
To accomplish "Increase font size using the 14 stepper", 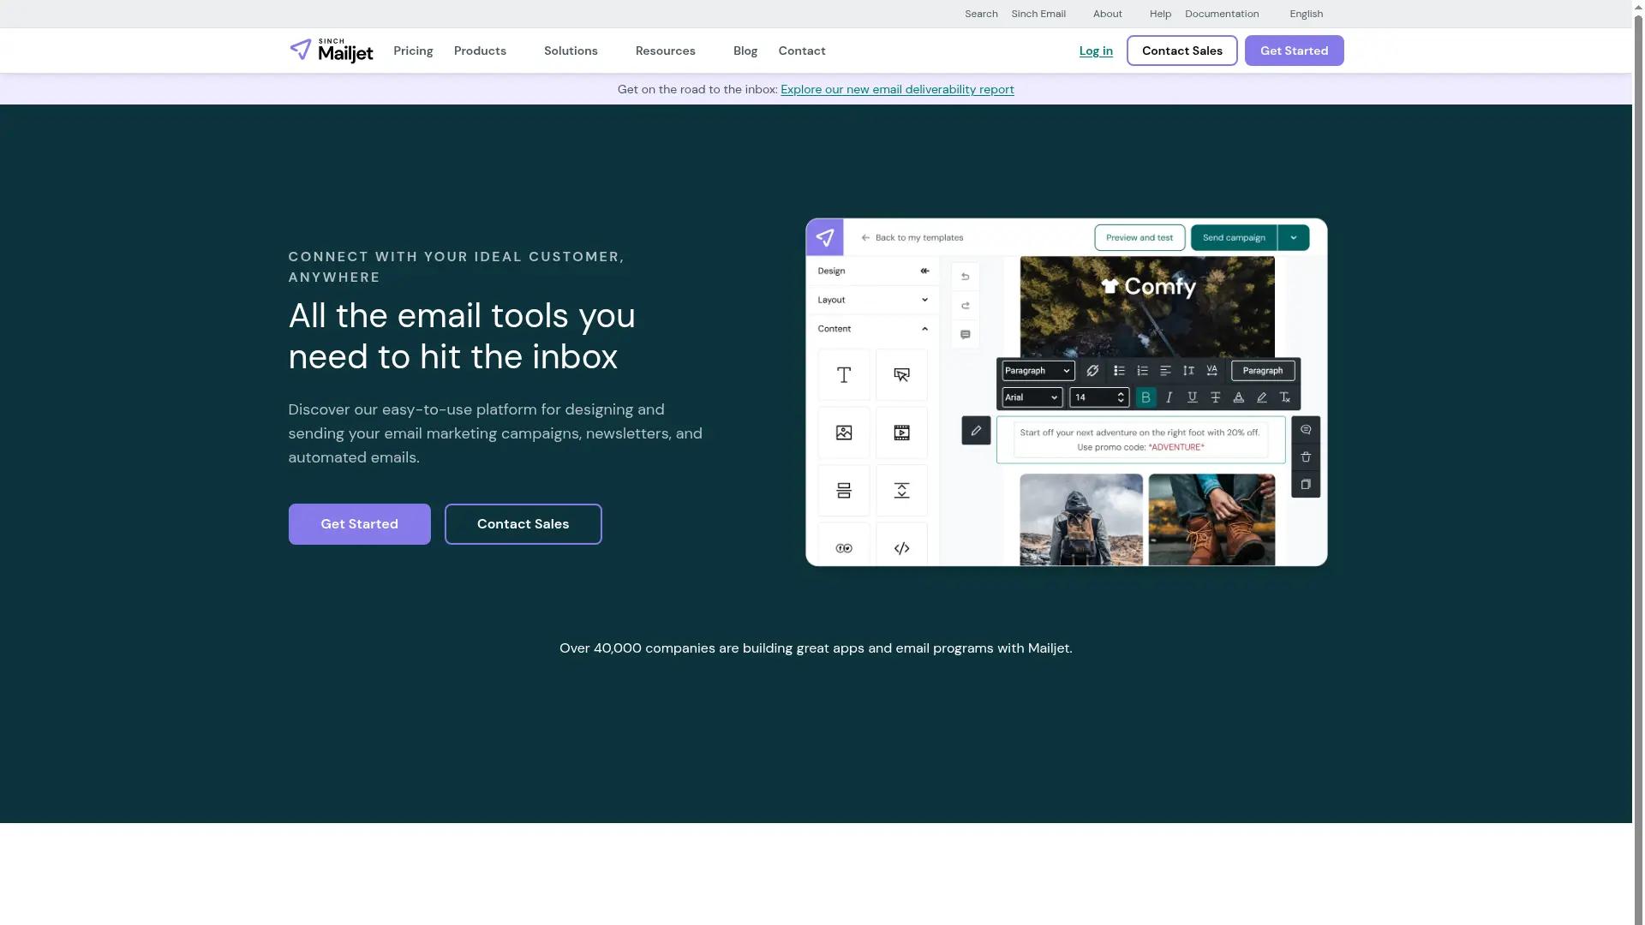I will point(1121,393).
